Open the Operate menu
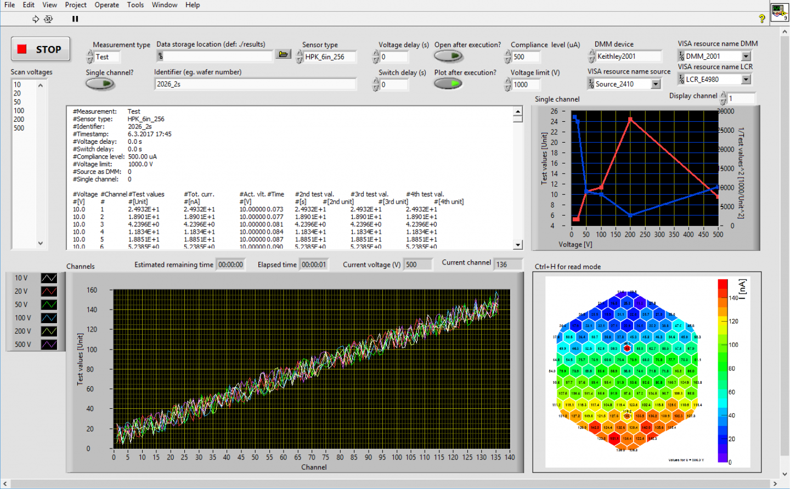 (x=106, y=5)
